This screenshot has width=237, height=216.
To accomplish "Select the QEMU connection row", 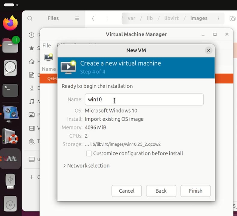I will (48, 78).
